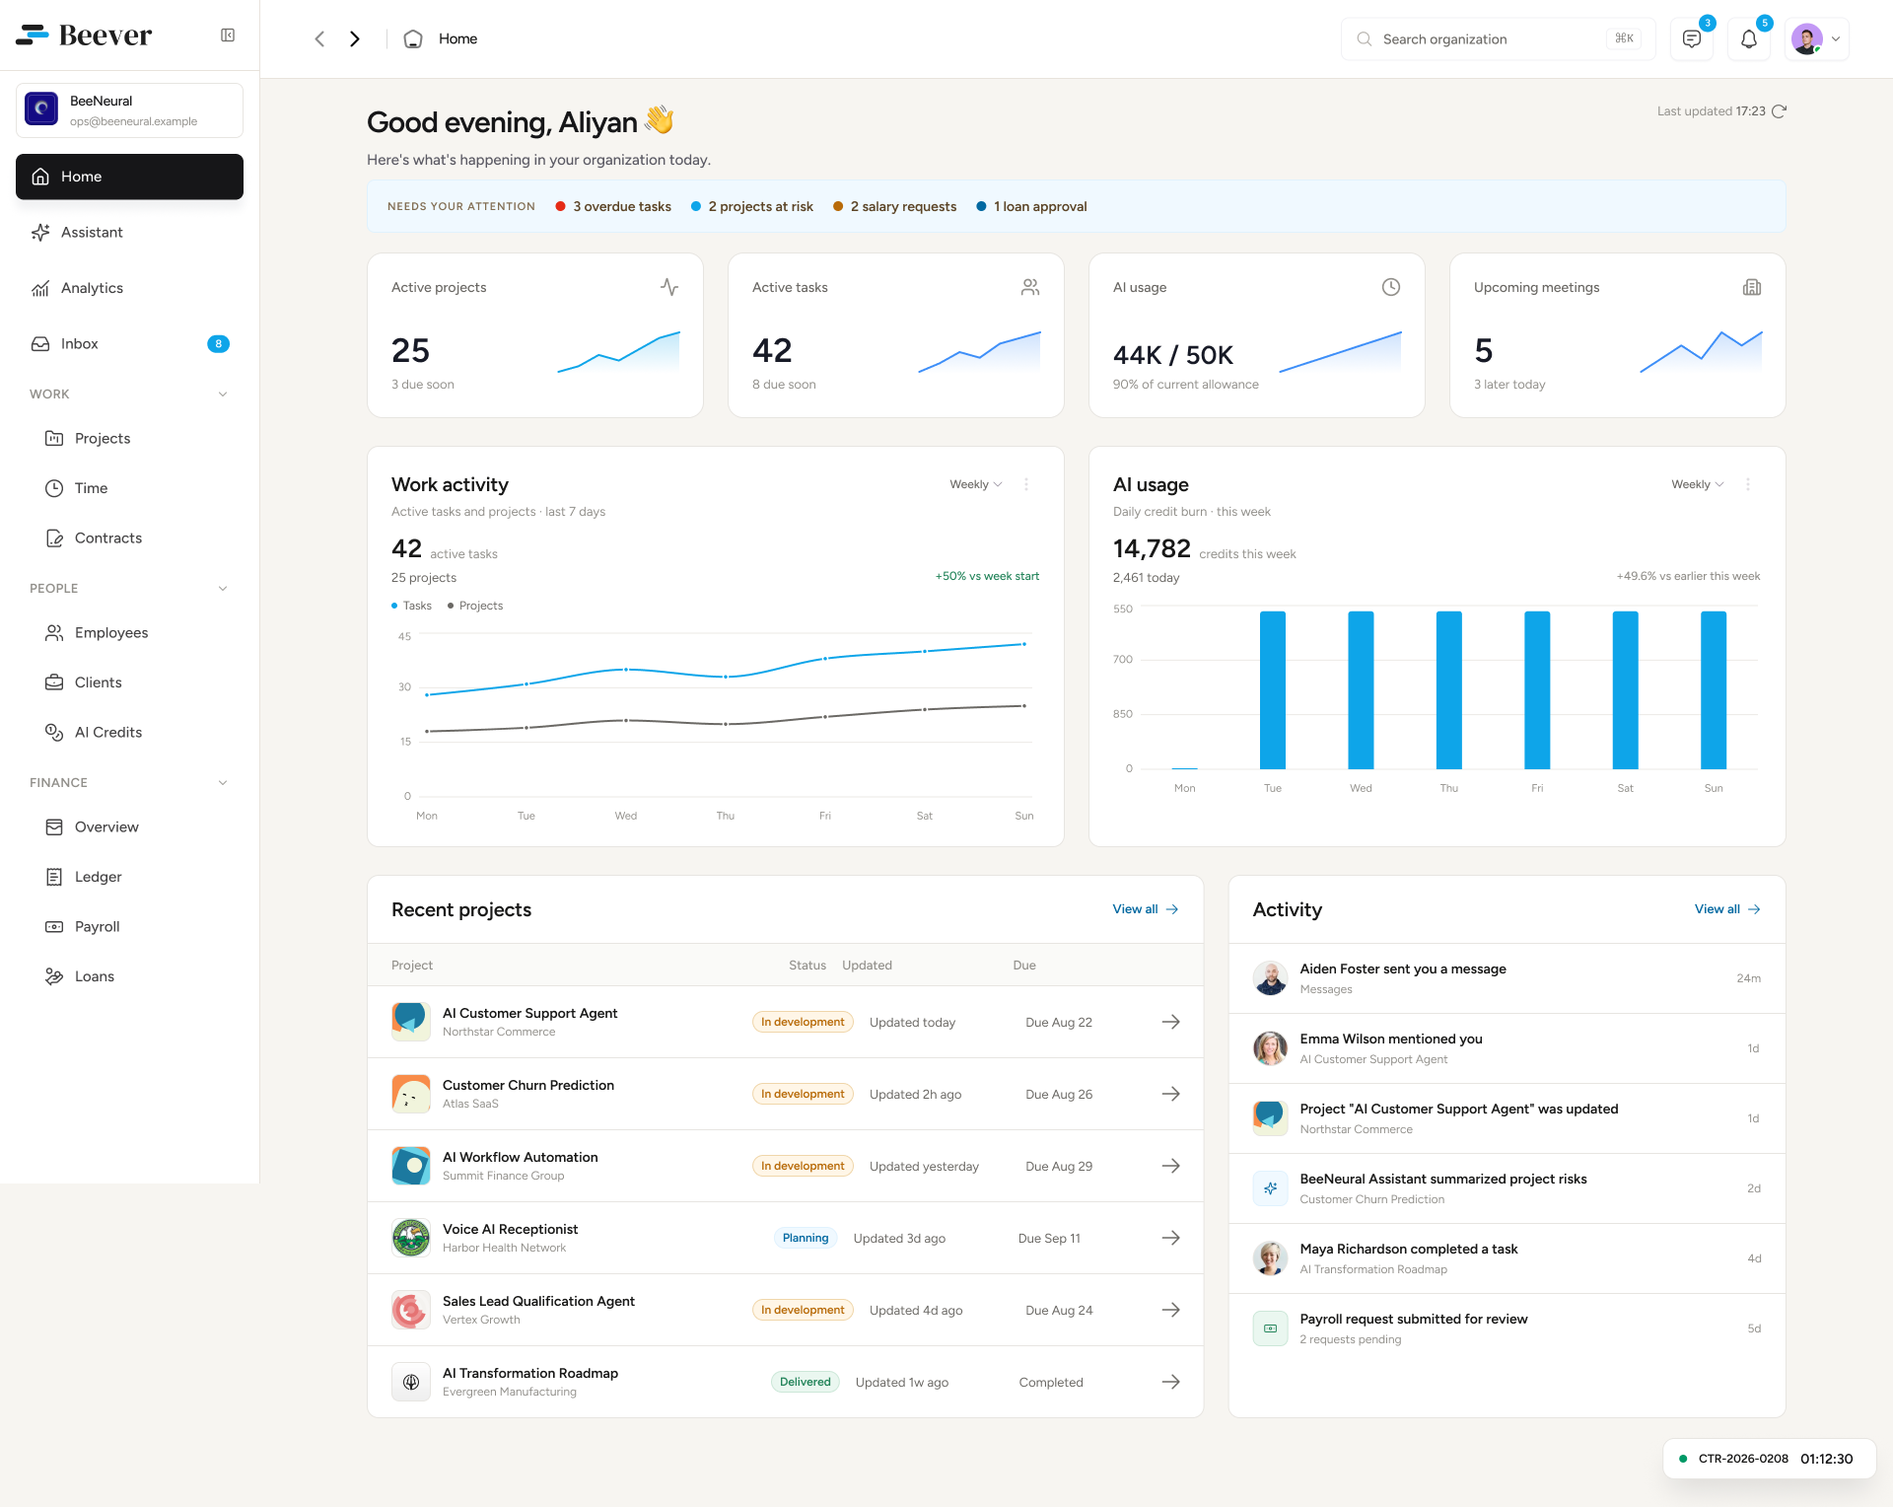Focus the Search organization field
The height and width of the screenshot is (1507, 1893).
click(x=1498, y=39)
